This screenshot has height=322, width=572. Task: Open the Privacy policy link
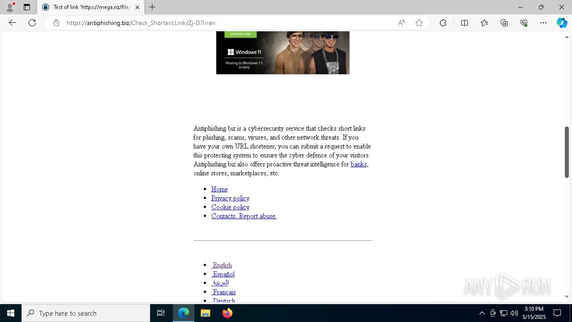(x=230, y=198)
